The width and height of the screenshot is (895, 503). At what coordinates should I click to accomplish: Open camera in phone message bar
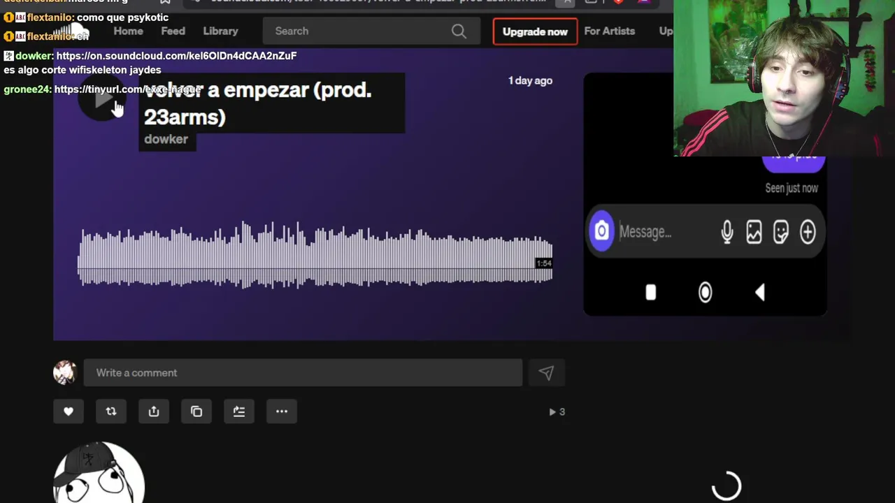(x=601, y=231)
